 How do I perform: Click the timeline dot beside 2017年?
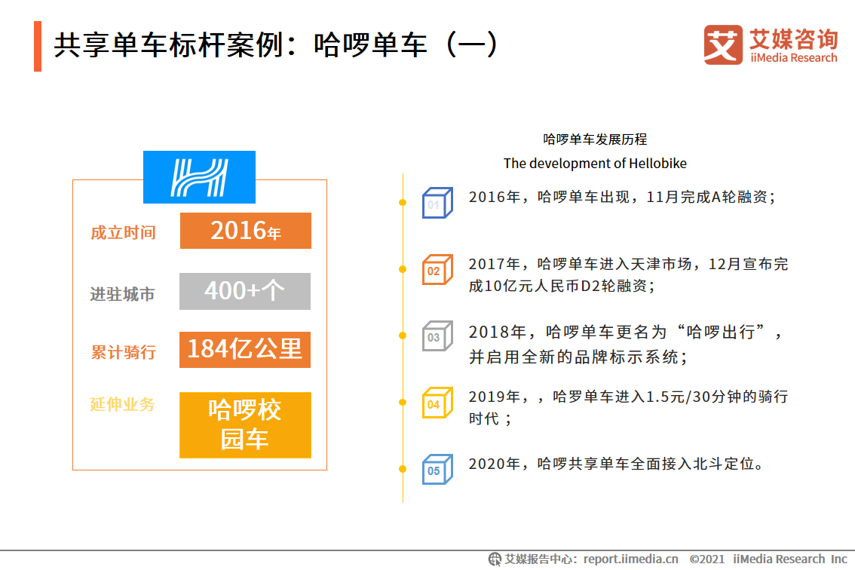[x=403, y=269]
